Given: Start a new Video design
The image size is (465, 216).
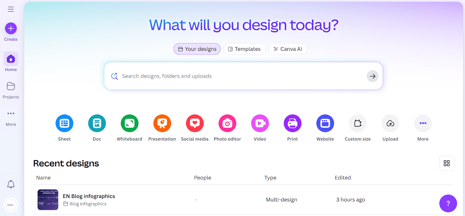Looking at the screenshot, I should tap(260, 123).
